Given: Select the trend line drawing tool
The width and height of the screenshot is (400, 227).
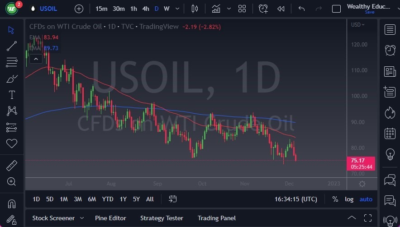Looking at the screenshot, I should point(12,46).
